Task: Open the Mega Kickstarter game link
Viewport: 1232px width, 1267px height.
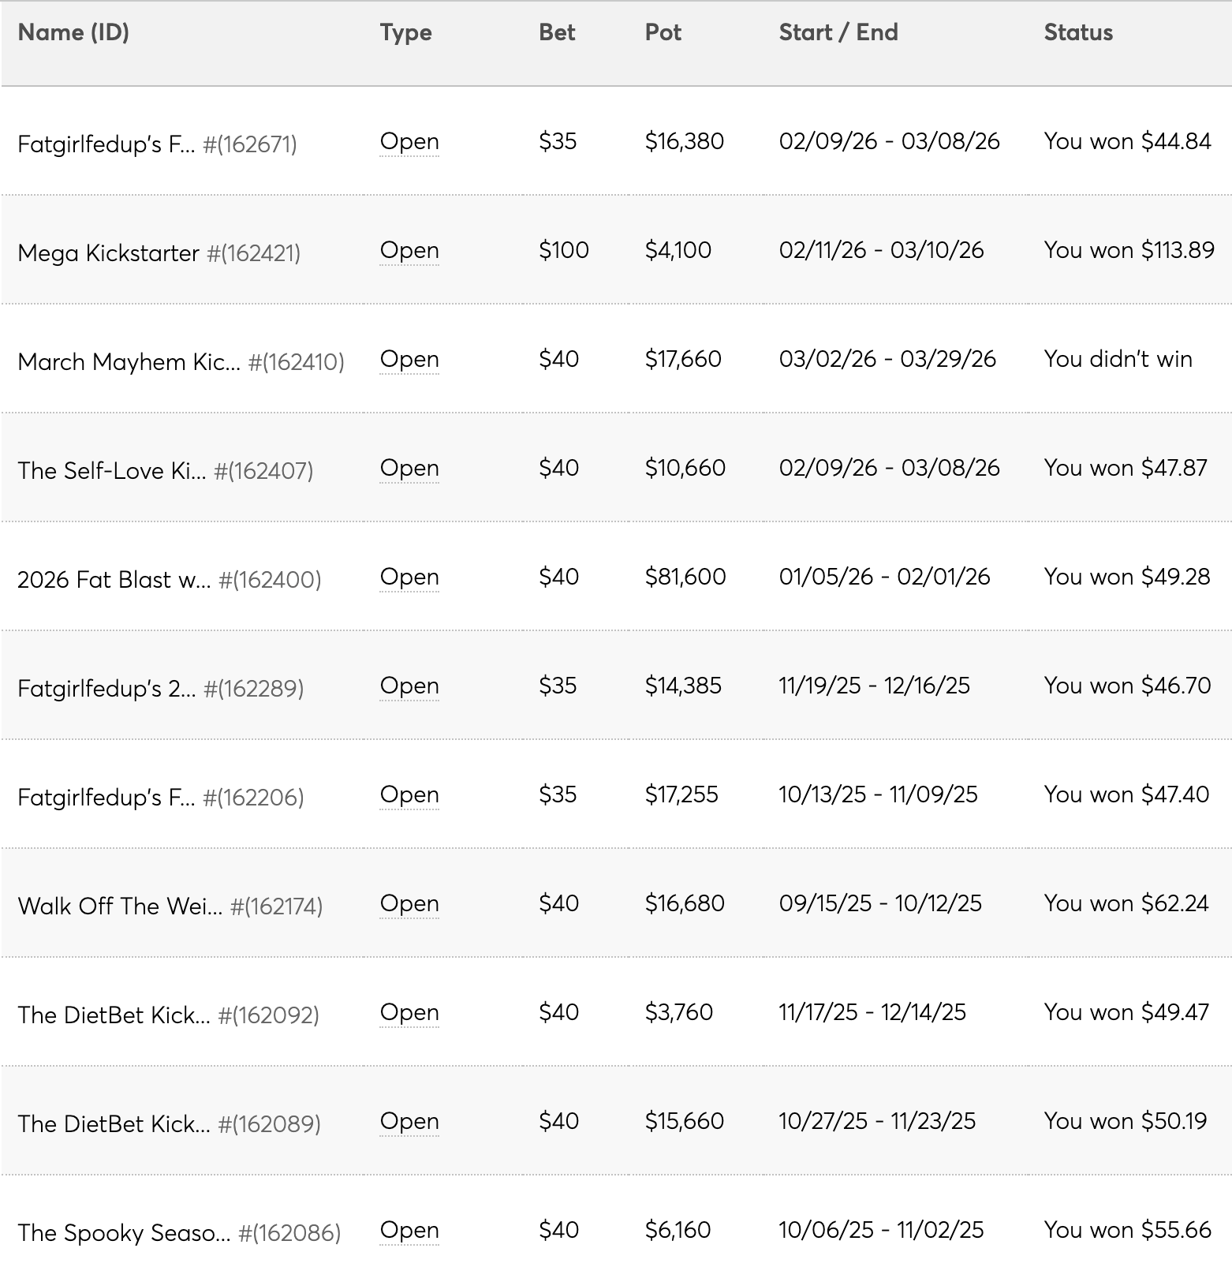Action: (108, 253)
